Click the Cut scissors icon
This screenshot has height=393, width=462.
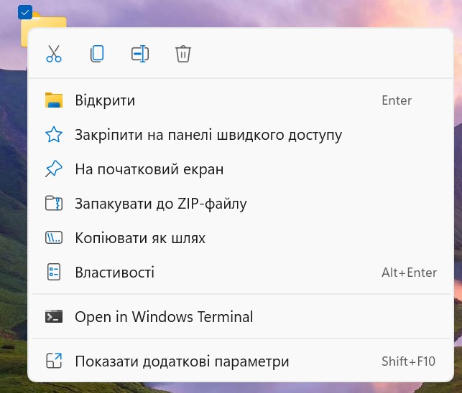[54, 54]
